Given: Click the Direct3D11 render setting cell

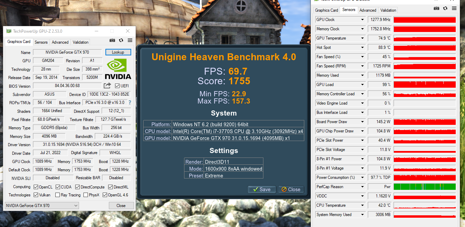Looking at the screenshot, I should click(234, 162).
